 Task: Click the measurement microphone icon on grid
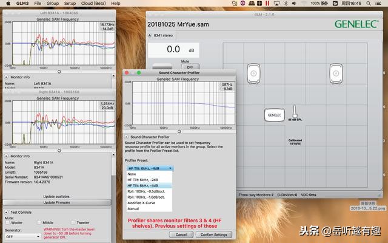point(295,112)
